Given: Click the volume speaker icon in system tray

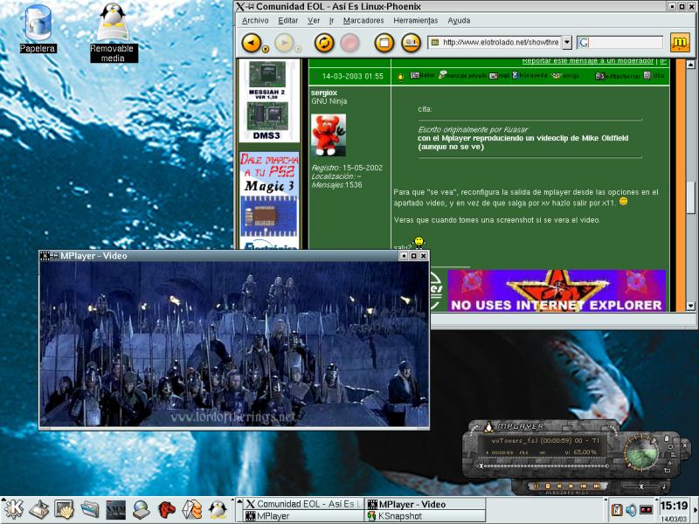Looking at the screenshot, I should (631, 509).
